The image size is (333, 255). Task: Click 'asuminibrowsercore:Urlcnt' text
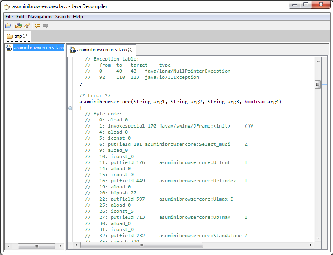195,163
